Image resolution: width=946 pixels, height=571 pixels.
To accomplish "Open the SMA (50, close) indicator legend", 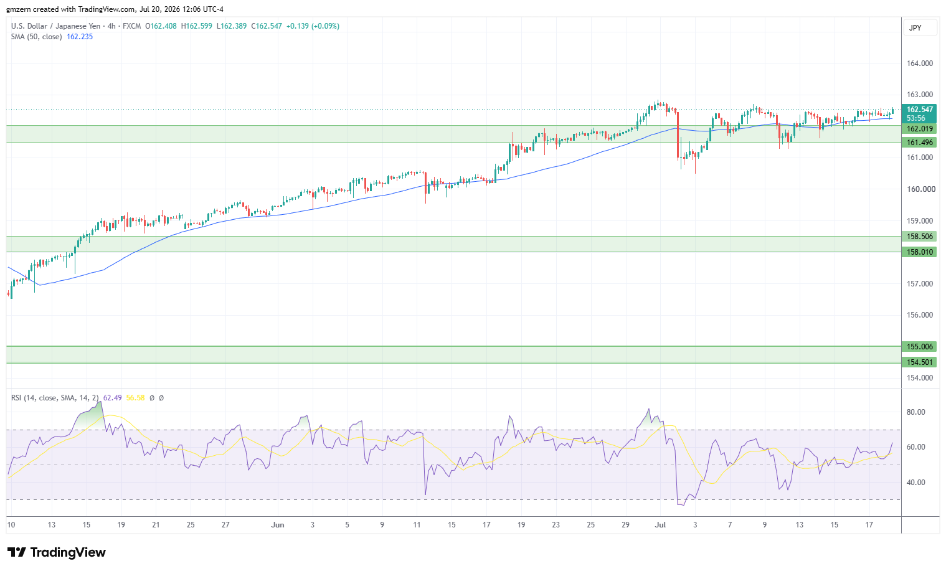I will pos(36,37).
